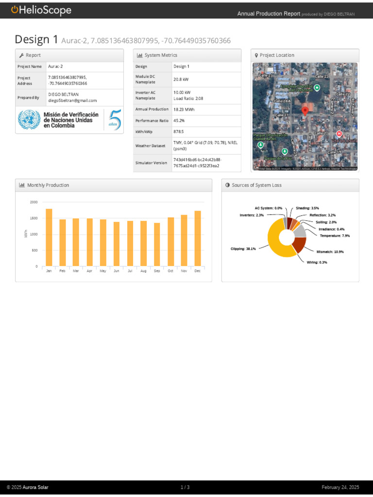This screenshot has height=497, width=373.
Task: Click the Simulator Version hash value
Action: 197,163
